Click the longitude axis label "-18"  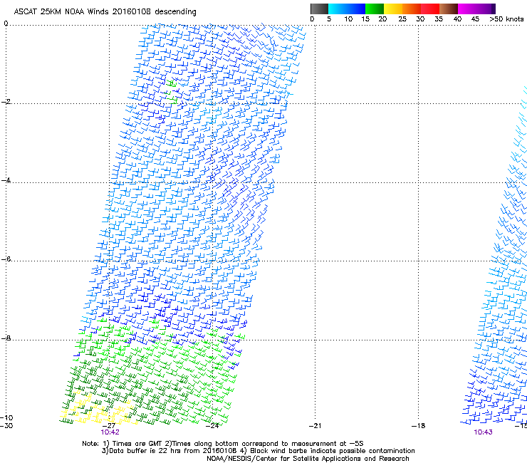click(419, 426)
